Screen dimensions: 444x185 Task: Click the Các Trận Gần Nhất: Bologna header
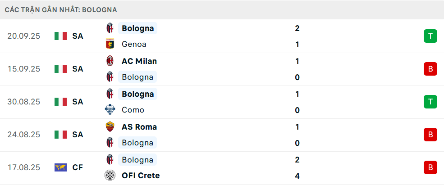tap(61, 9)
